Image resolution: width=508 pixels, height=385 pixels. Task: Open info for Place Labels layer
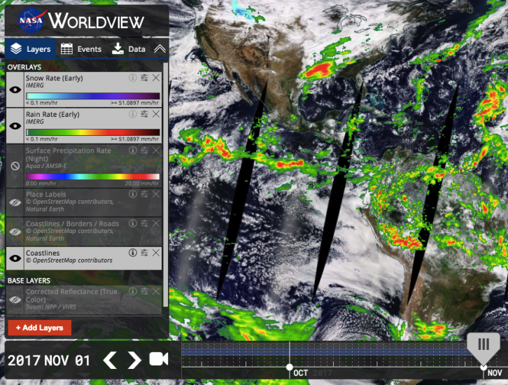coord(132,194)
